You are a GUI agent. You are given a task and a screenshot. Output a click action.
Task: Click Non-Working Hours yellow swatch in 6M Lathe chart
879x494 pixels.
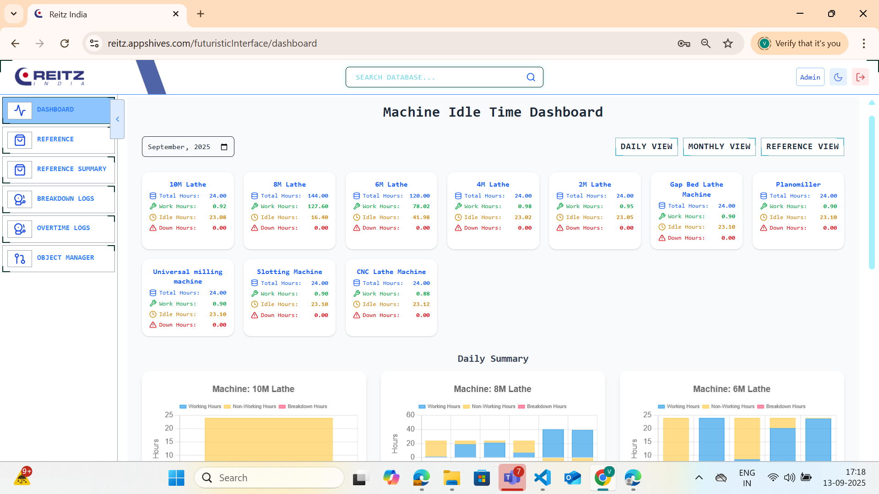point(705,406)
